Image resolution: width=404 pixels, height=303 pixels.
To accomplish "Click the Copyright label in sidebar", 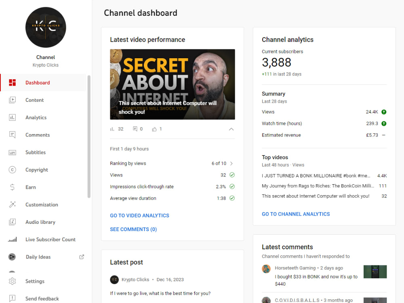I will tap(37, 170).
